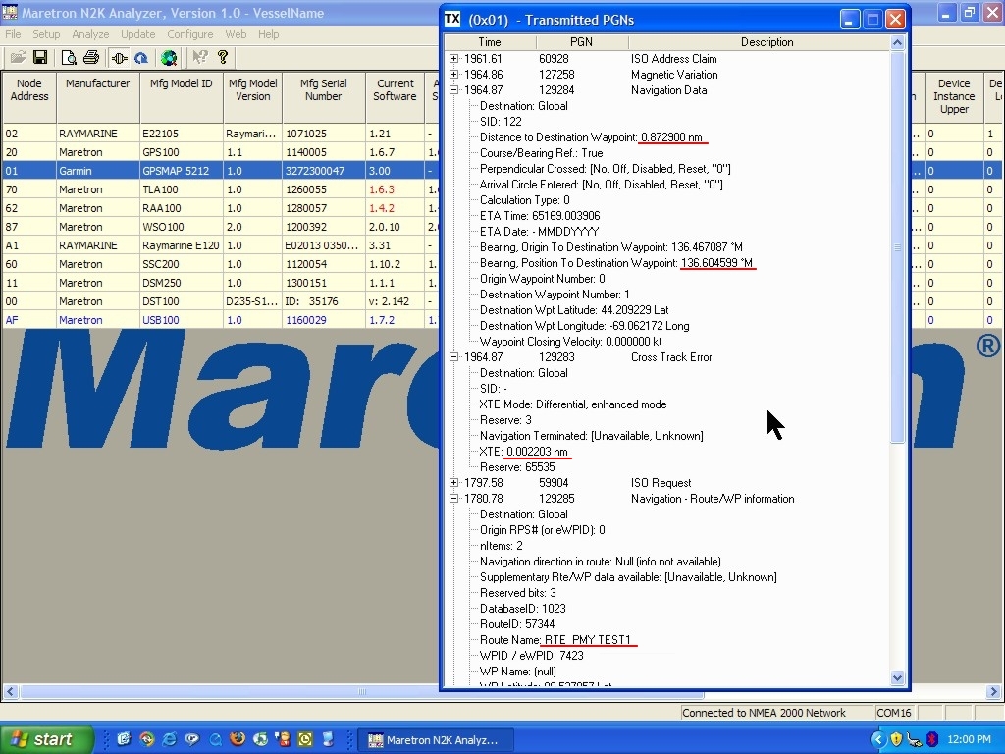Click the Current Software column header
1005x754 pixels.
coord(395,96)
